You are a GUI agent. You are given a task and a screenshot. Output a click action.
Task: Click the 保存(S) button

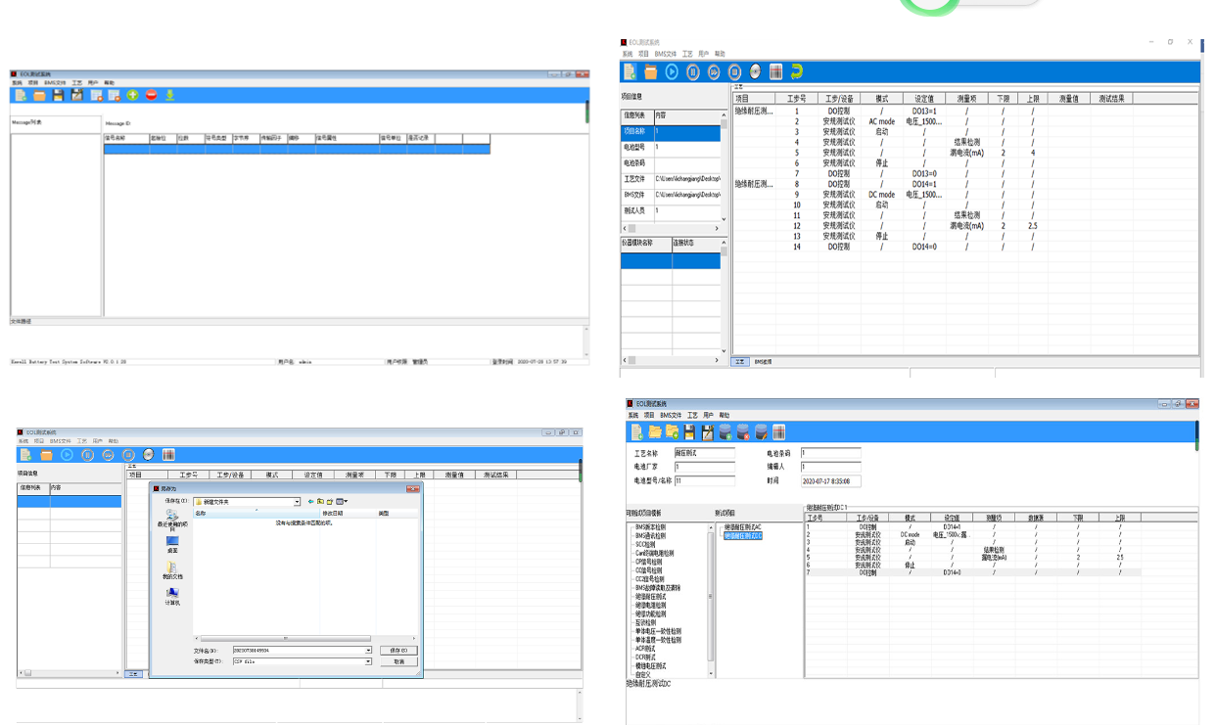(398, 650)
